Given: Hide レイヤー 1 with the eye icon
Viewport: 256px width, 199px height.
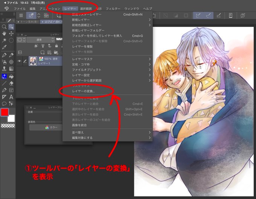Looking at the screenshot, I should (20, 61).
